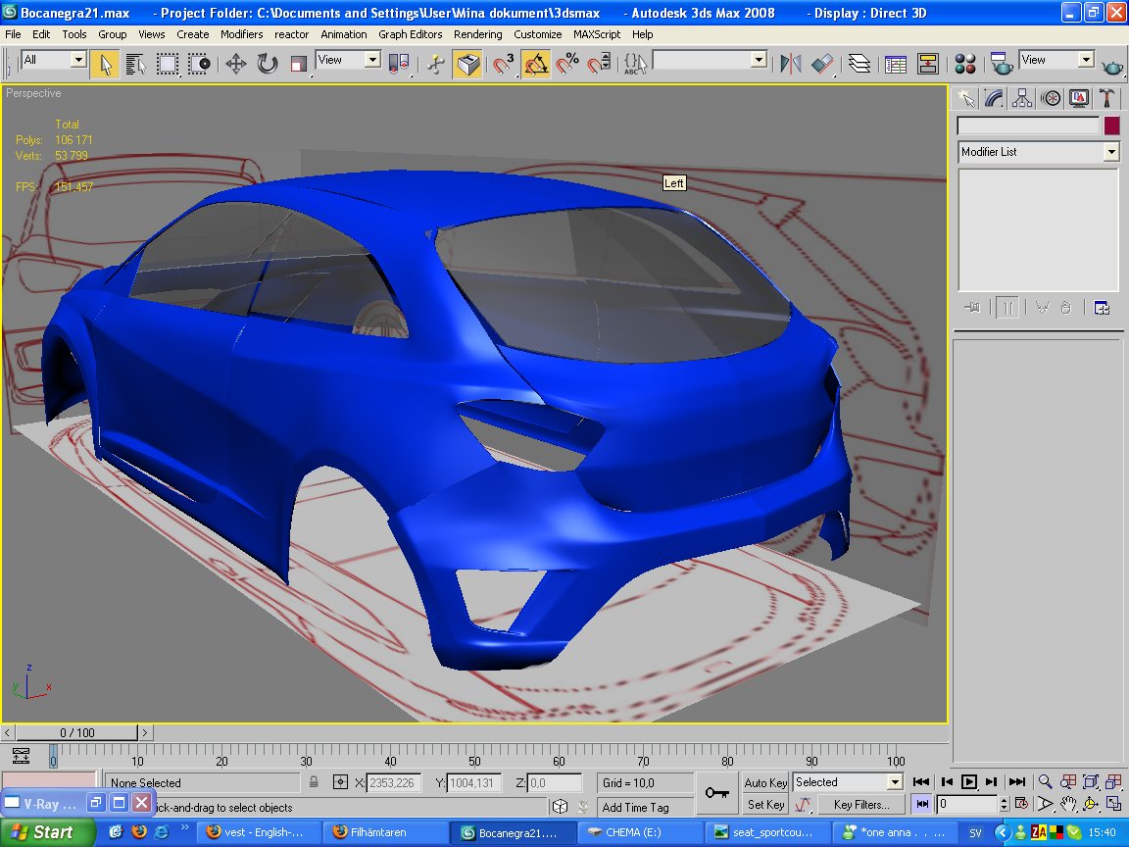This screenshot has height=847, width=1129.
Task: Open the Graph Editors menu
Action: (x=411, y=34)
